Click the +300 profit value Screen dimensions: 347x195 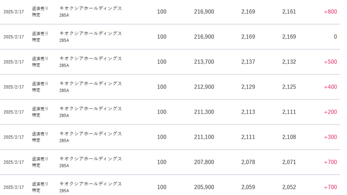pyautogui.click(x=330, y=137)
